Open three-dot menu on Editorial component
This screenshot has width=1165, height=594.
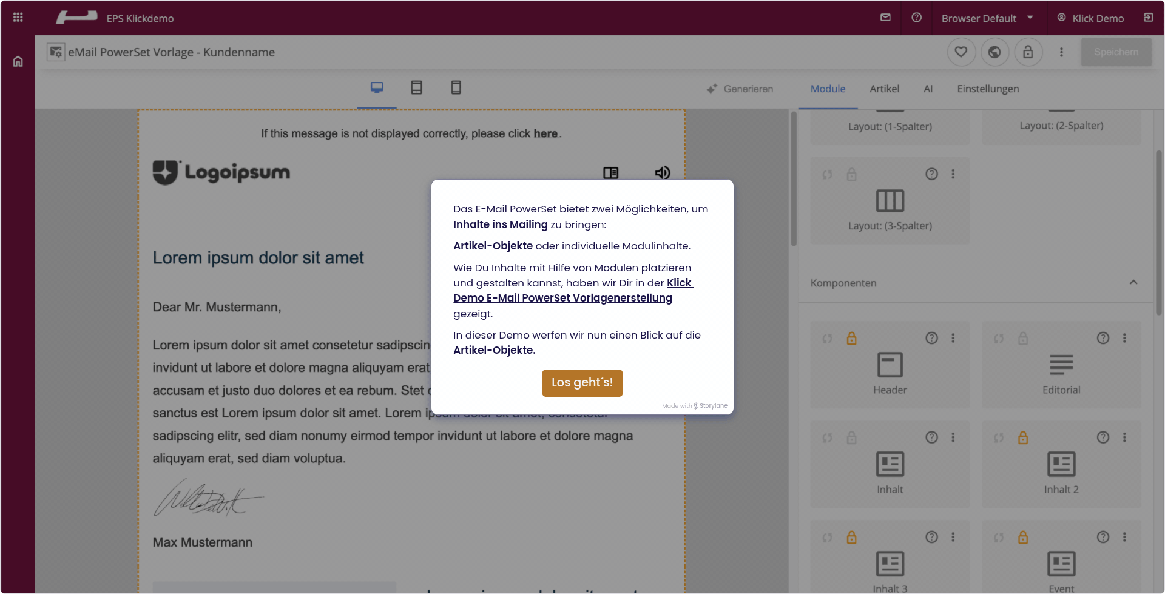(1124, 339)
